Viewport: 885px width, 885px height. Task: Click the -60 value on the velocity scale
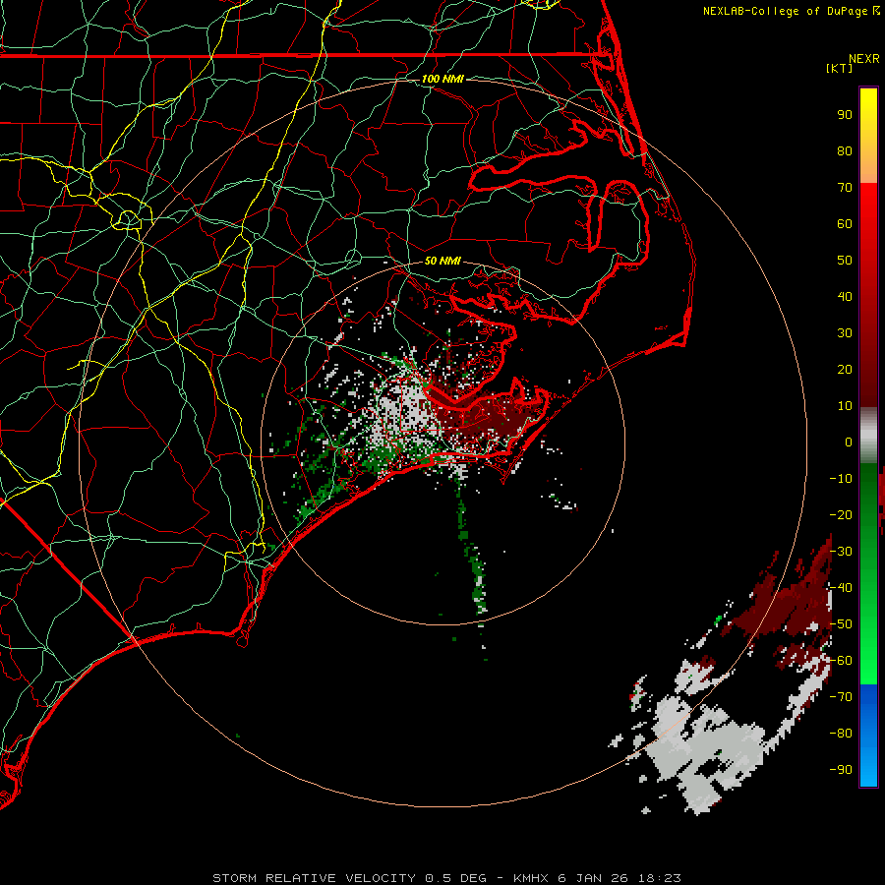click(841, 661)
